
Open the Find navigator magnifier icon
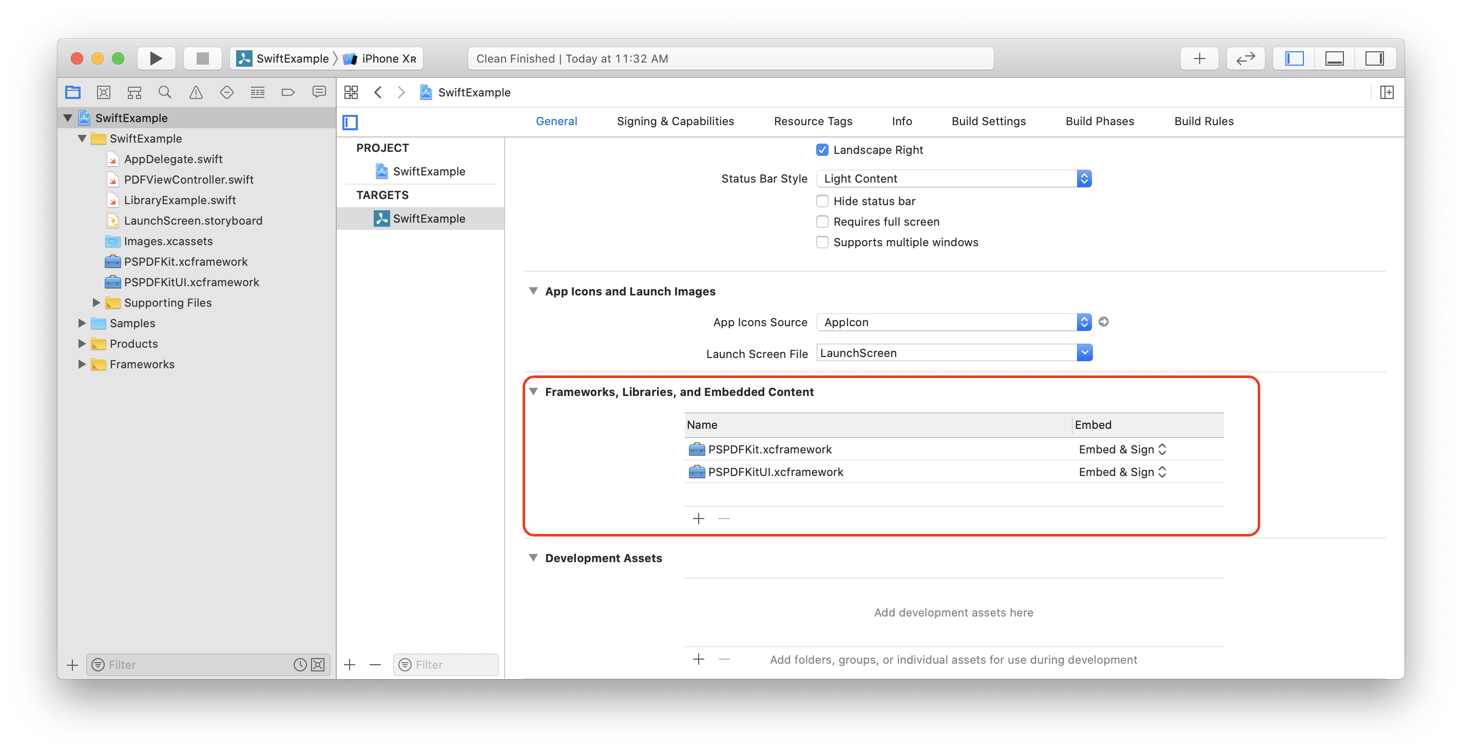(x=165, y=92)
